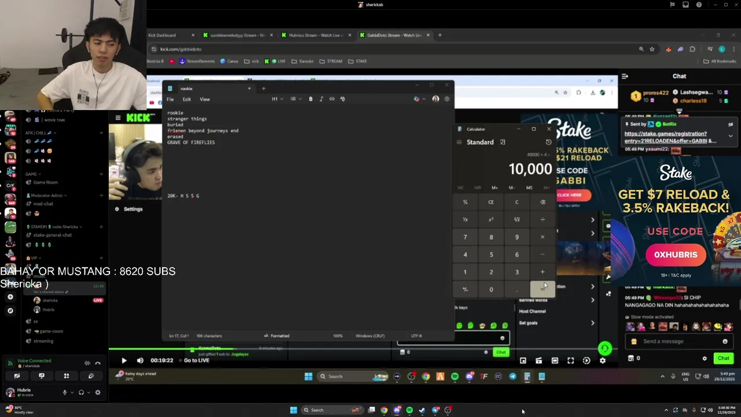Click the Calculator M+ memory button

(x=494, y=188)
